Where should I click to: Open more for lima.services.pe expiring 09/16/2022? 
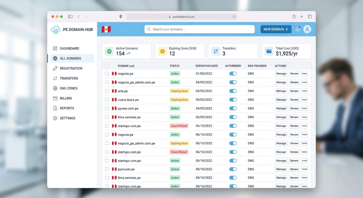click(x=304, y=178)
